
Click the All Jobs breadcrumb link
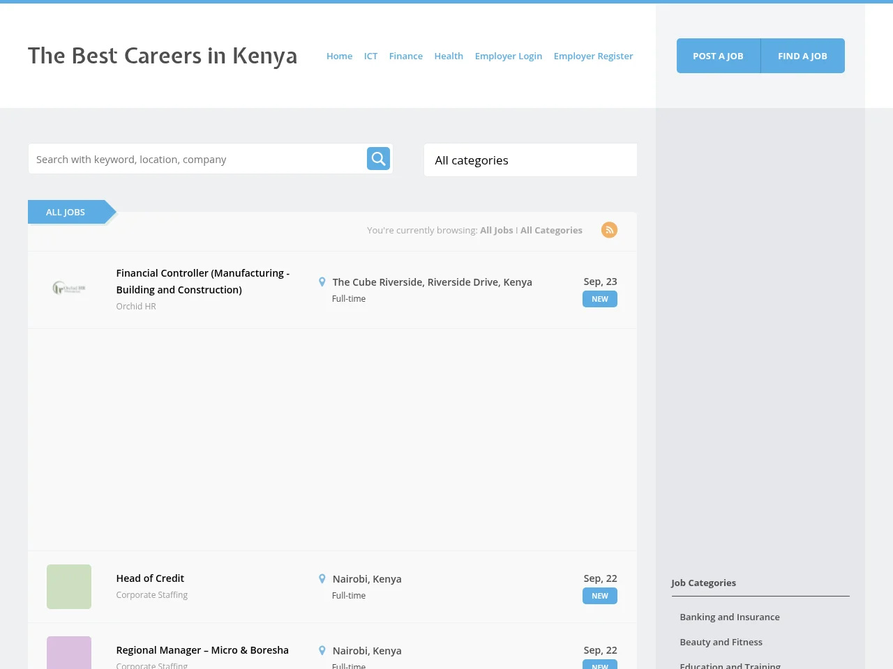[496, 230]
